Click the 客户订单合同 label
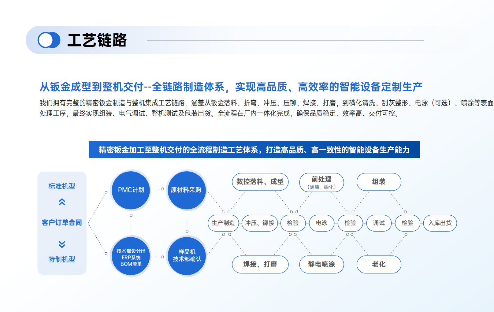494x312 pixels. click(62, 223)
